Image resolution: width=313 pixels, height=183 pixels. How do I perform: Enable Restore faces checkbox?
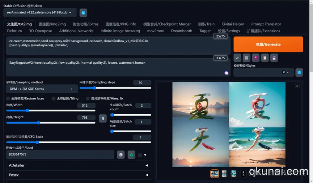tap(8, 98)
